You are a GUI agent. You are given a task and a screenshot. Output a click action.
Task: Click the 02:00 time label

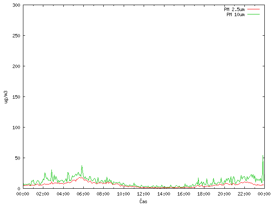pyautogui.click(x=42, y=194)
